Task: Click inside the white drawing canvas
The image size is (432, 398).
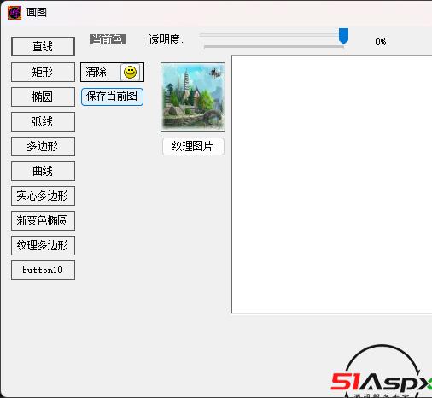Action: (x=331, y=184)
